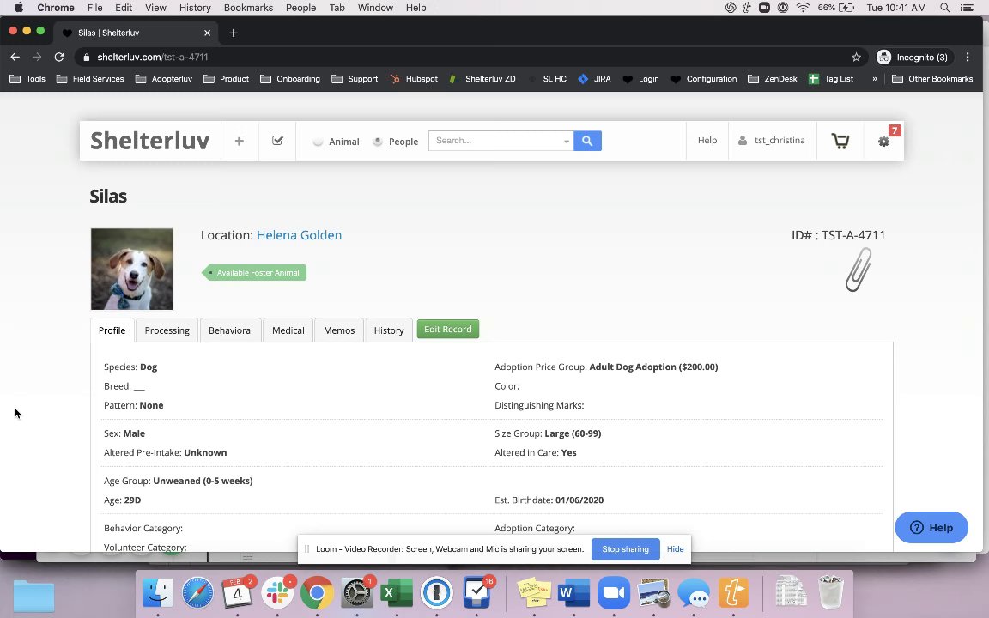Open the Field Services bookmark folder

[x=90, y=79]
